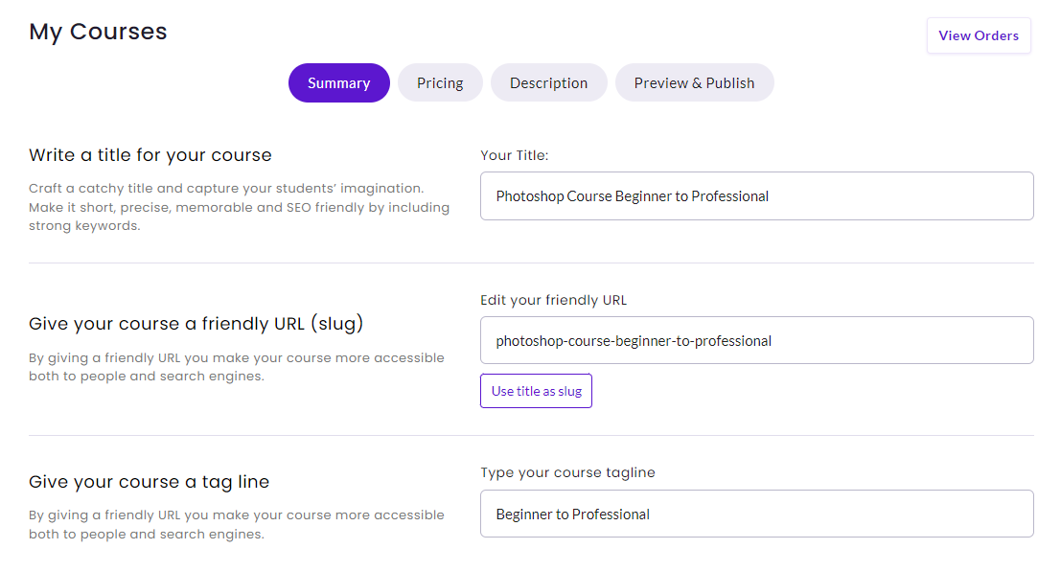Viewport: 1061px width, 572px height.
Task: Click the My Courses page heading
Action: pyautogui.click(x=98, y=32)
